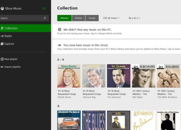Click streaming icon beside Mills Brothers album title

click(159, 91)
